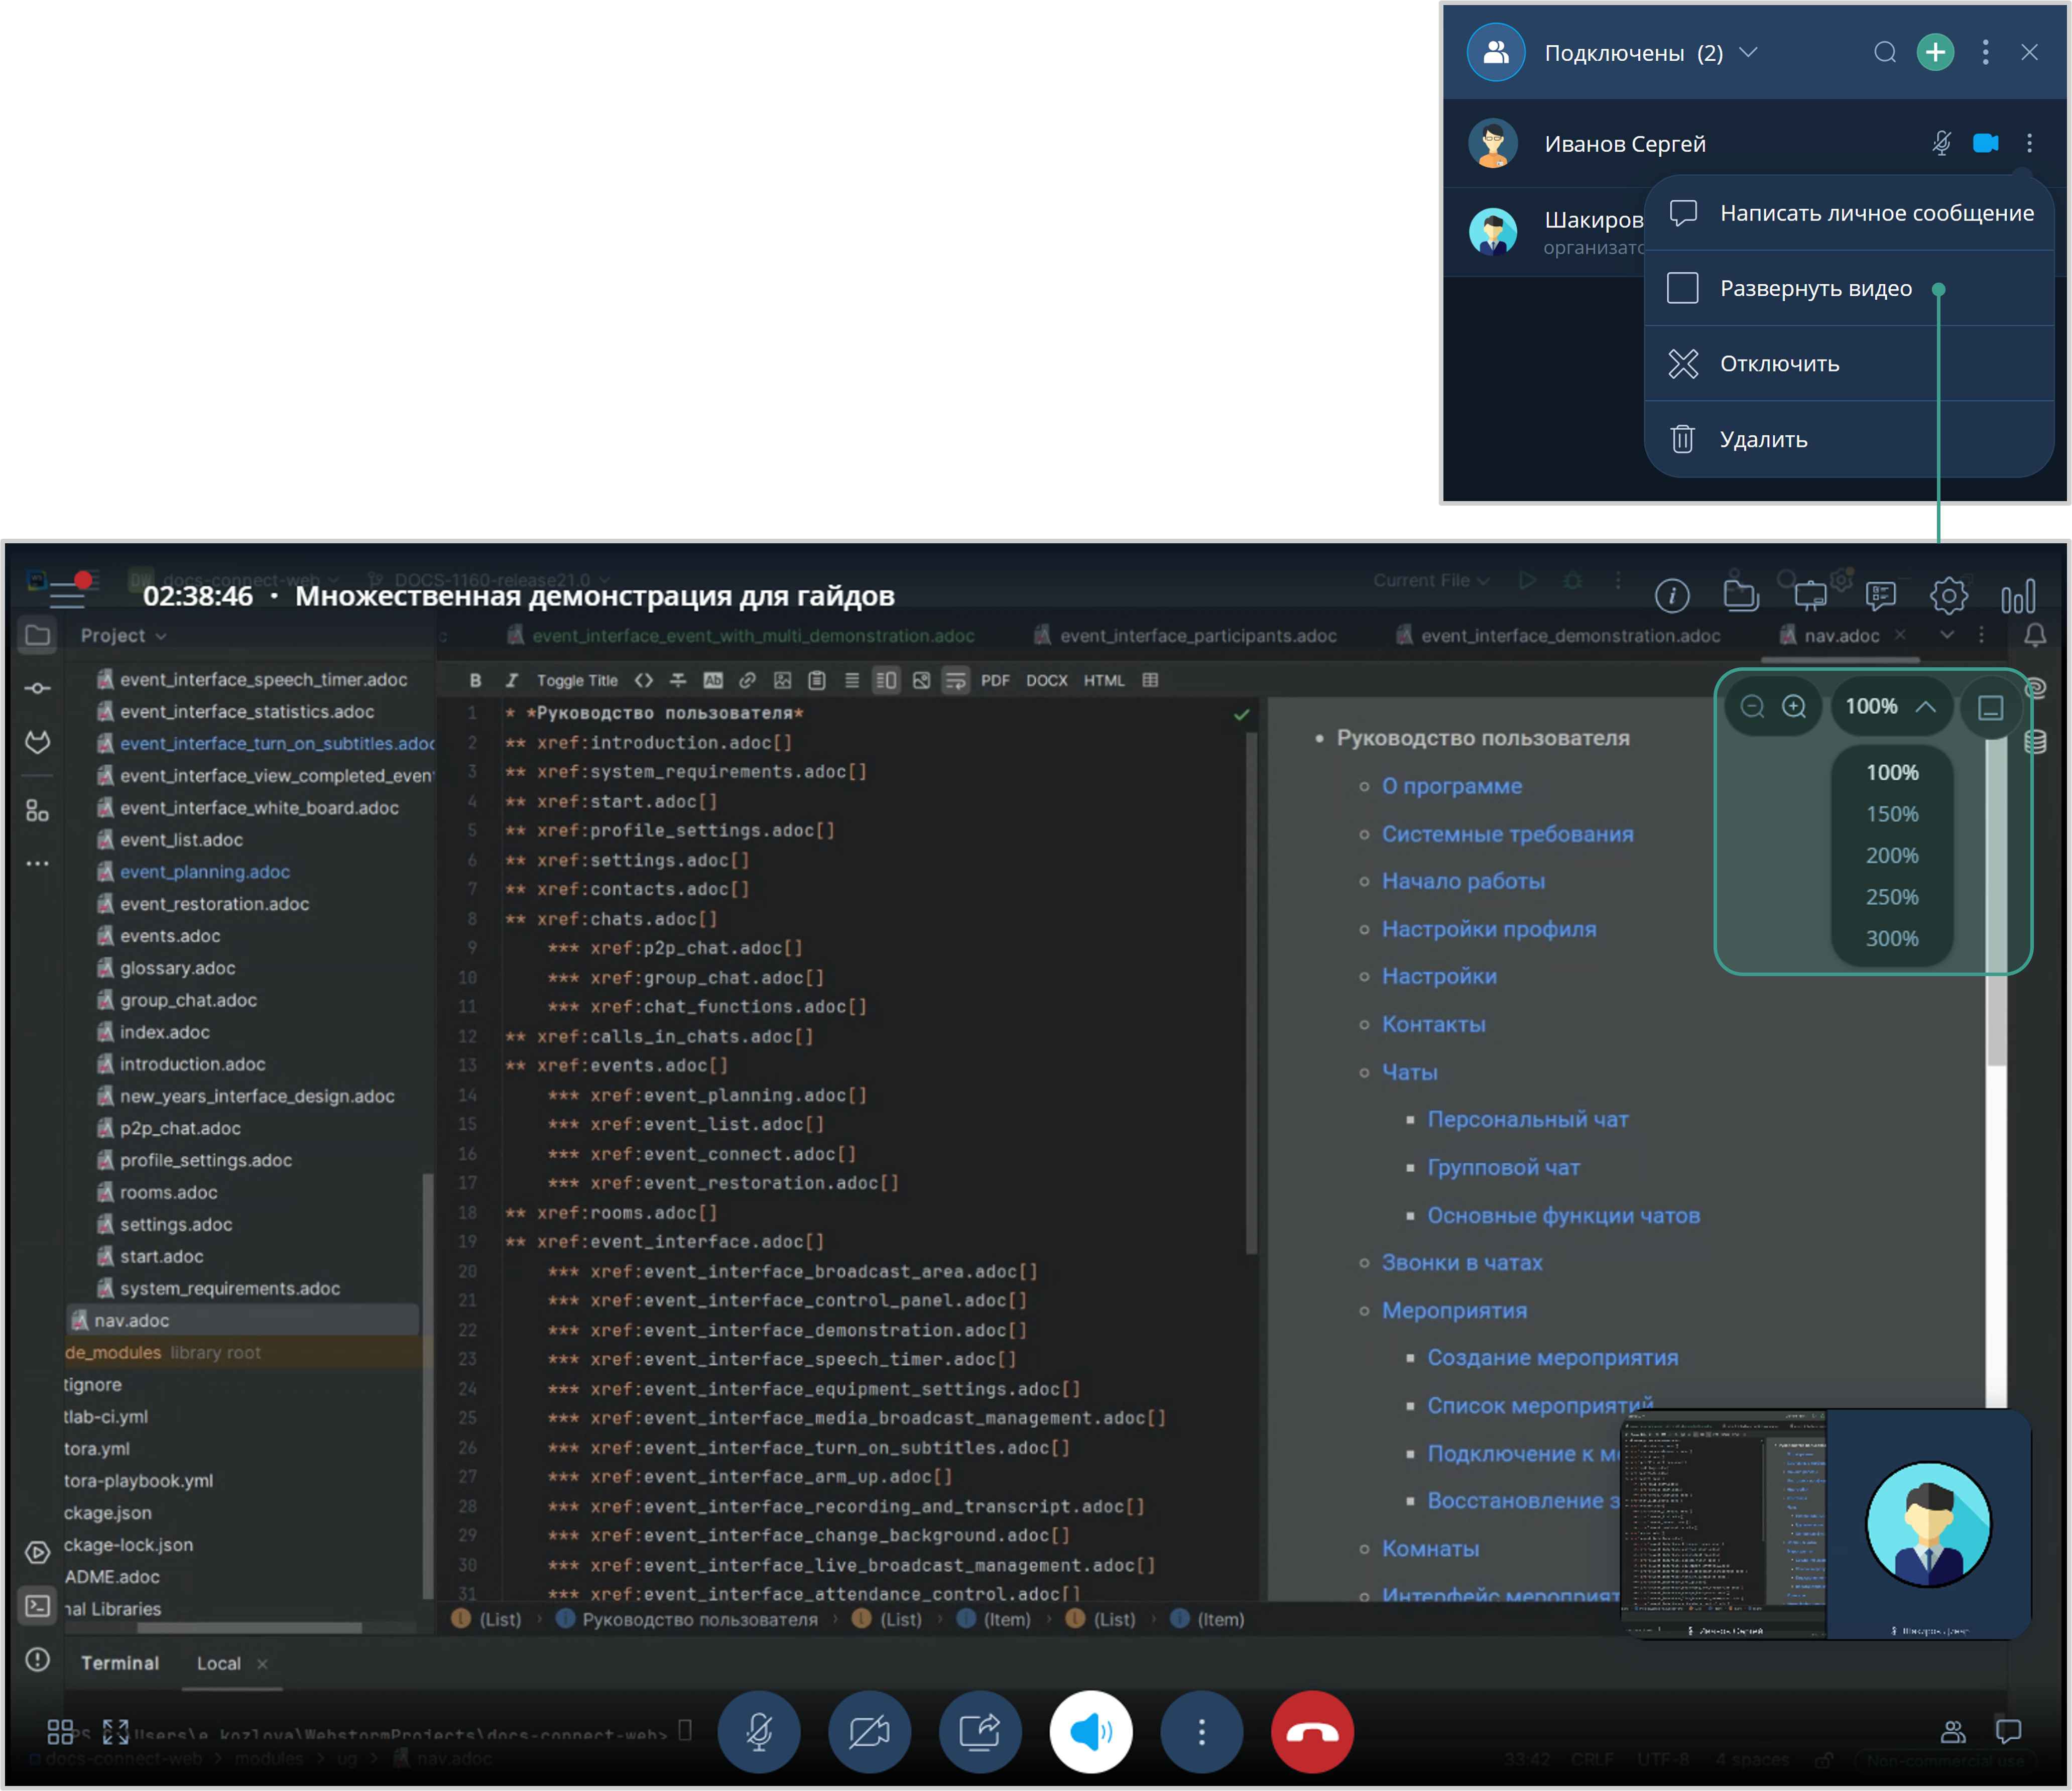The width and height of the screenshot is (2072, 1791).
Task: Select Написать личное сообщение menu entry
Action: coord(1876,213)
